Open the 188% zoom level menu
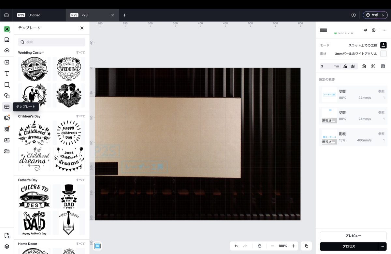Viewport: 391px width, 254px height. [283, 246]
